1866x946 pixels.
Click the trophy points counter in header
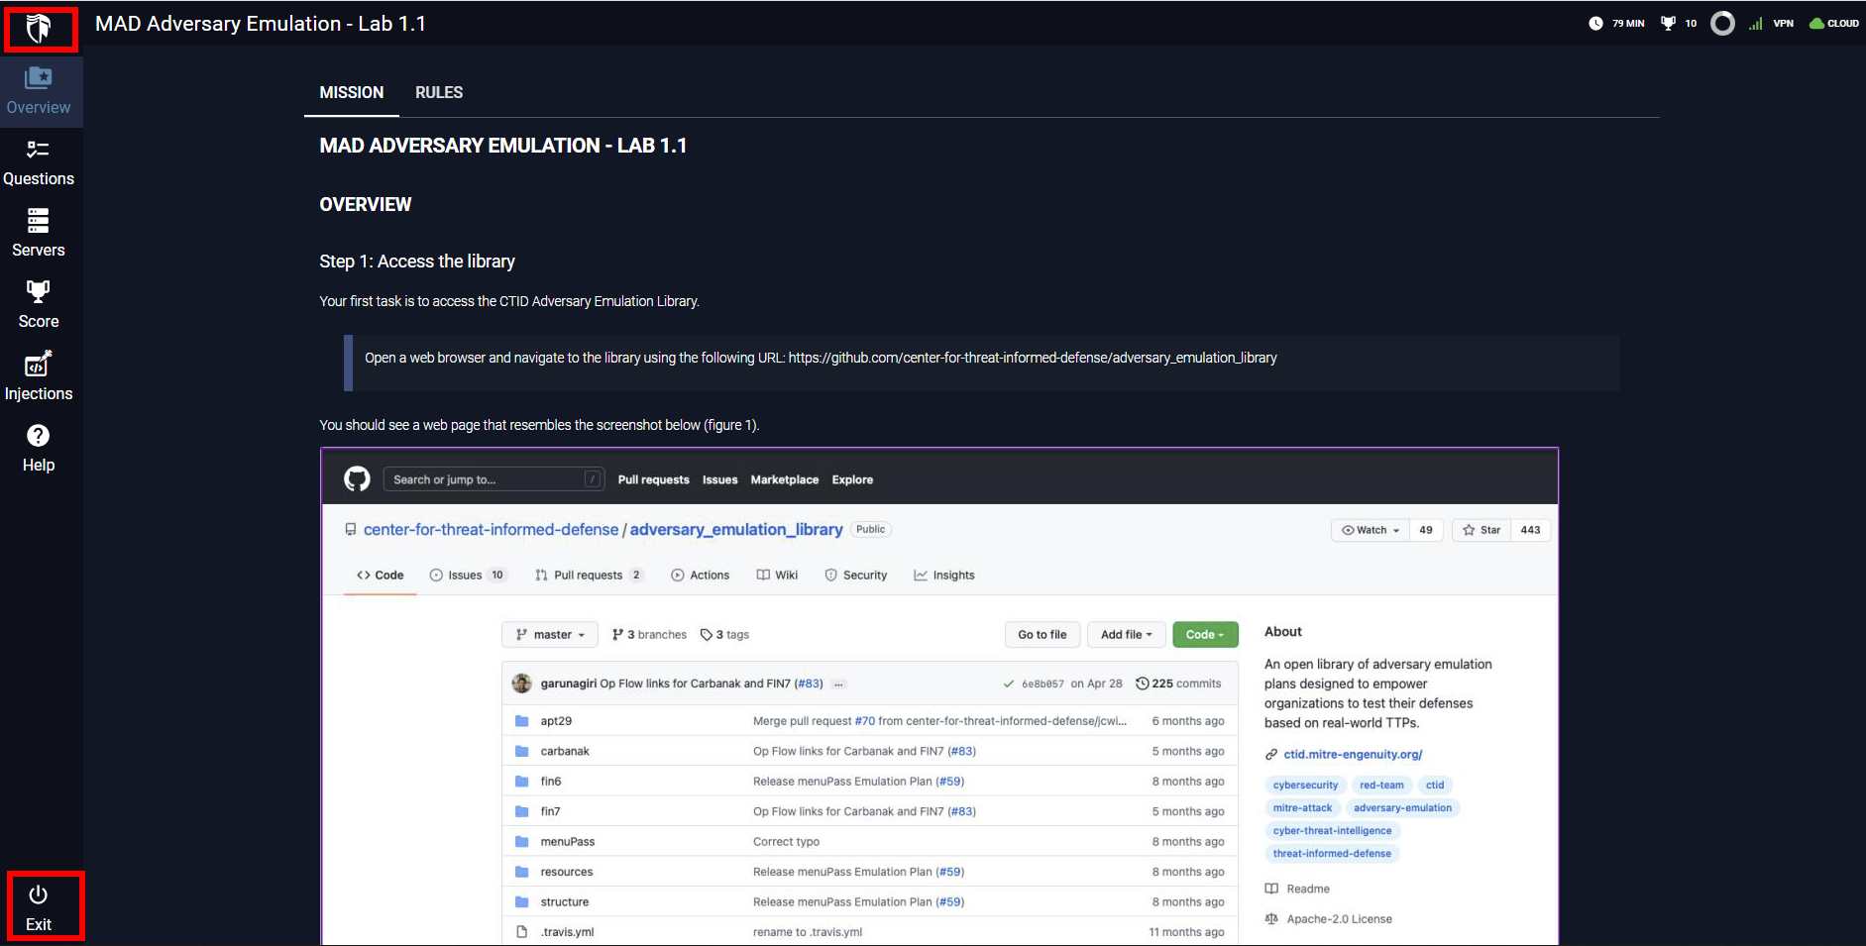pyautogui.click(x=1679, y=23)
